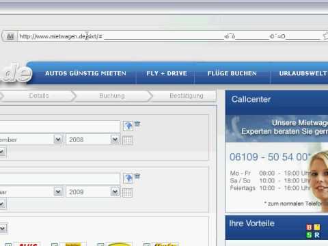Image resolution: width=328 pixels, height=246 pixels.
Task: Open the 2008 year dropdown
Action: tap(93, 139)
